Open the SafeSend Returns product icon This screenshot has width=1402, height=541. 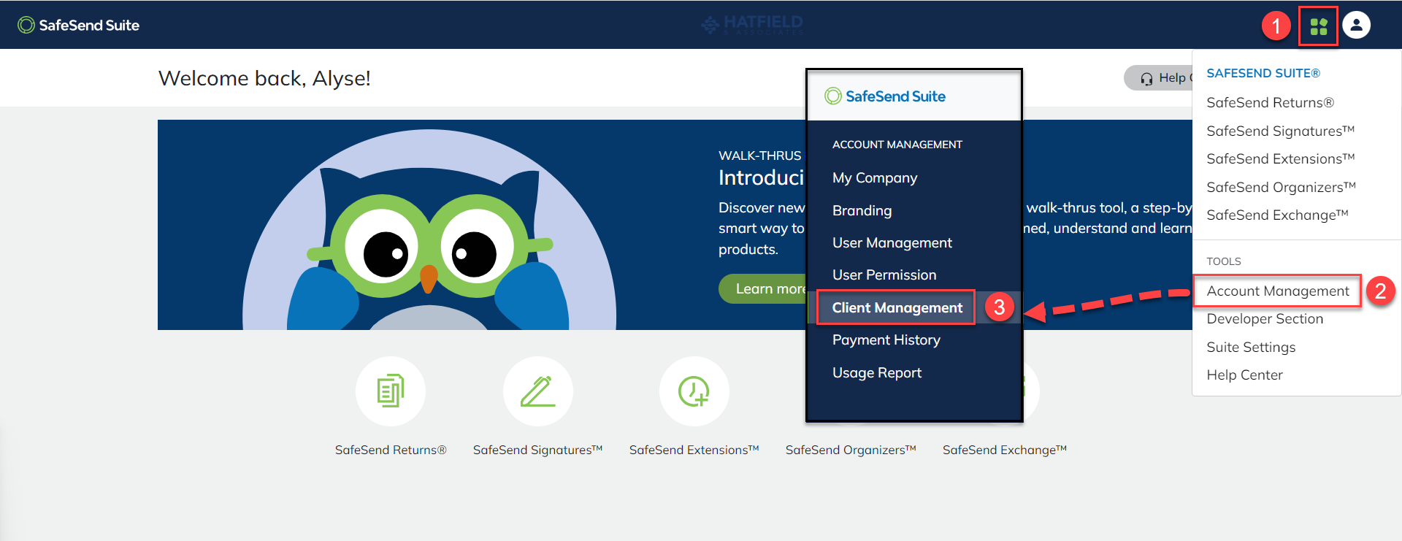point(391,391)
